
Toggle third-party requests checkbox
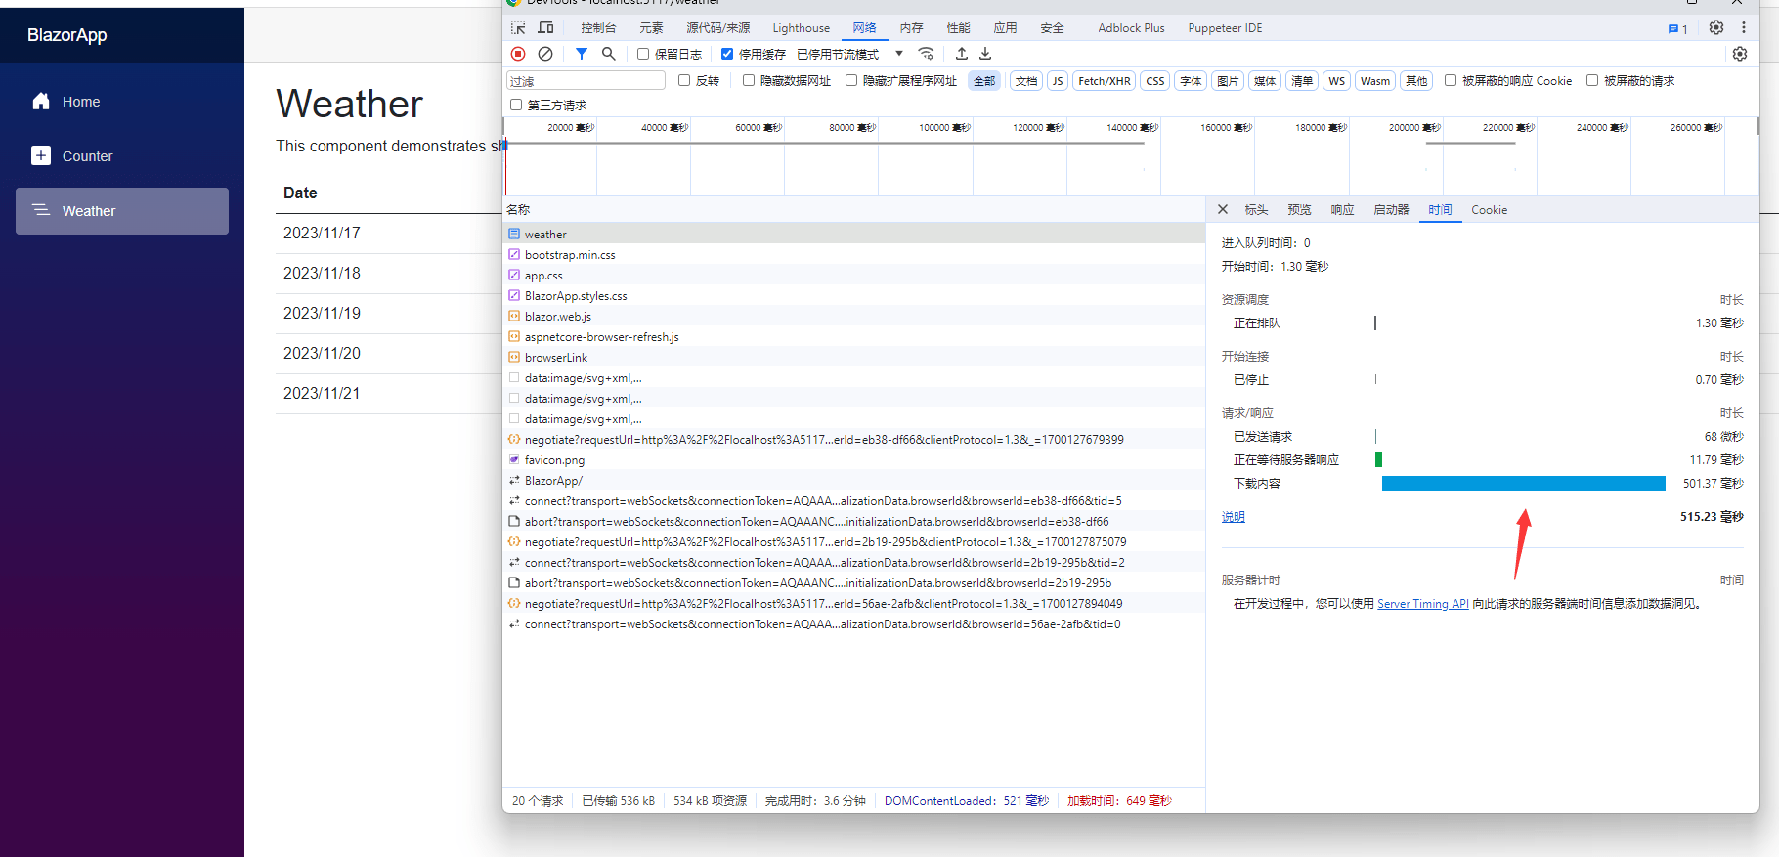[x=516, y=105]
